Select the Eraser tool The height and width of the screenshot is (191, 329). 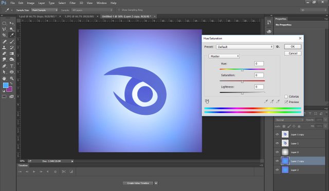(4, 53)
